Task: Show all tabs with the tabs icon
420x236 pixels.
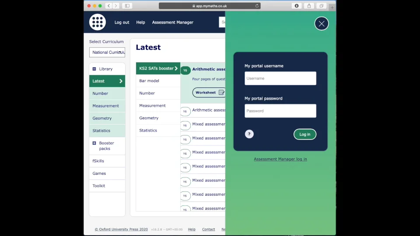Action: click(322, 6)
